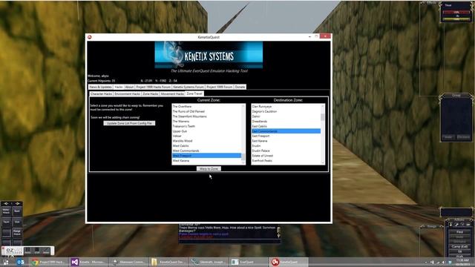Click the Current Zone list scrollbar
475x267 pixels.
coord(243,134)
